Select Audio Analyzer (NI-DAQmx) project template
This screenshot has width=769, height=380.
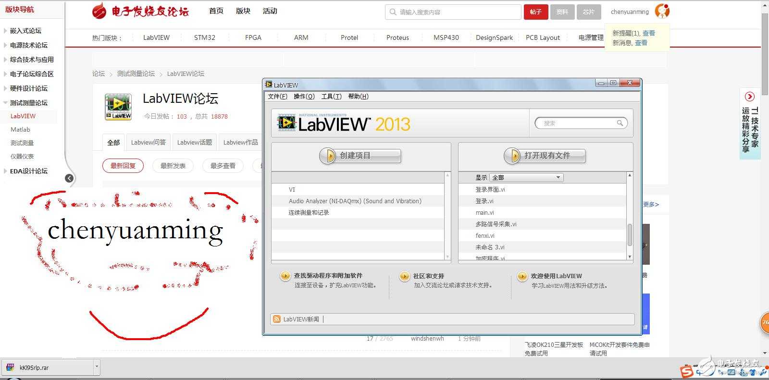pos(355,201)
